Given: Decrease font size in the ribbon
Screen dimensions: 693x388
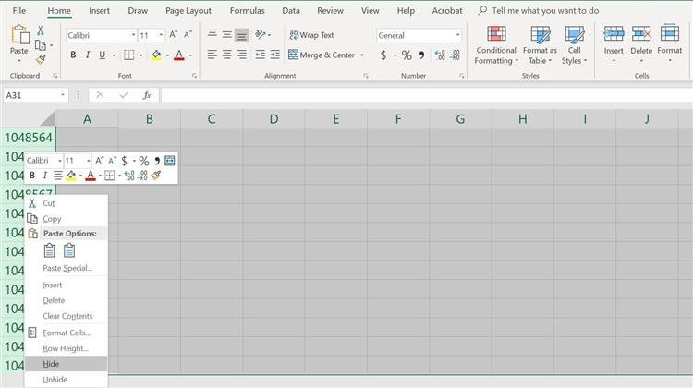Looking at the screenshot, I should [x=188, y=34].
